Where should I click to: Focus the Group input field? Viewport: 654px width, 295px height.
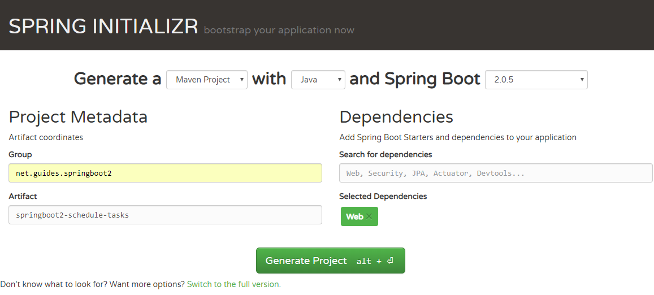tap(165, 173)
